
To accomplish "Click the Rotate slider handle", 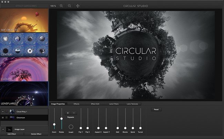I will pos(62,119).
